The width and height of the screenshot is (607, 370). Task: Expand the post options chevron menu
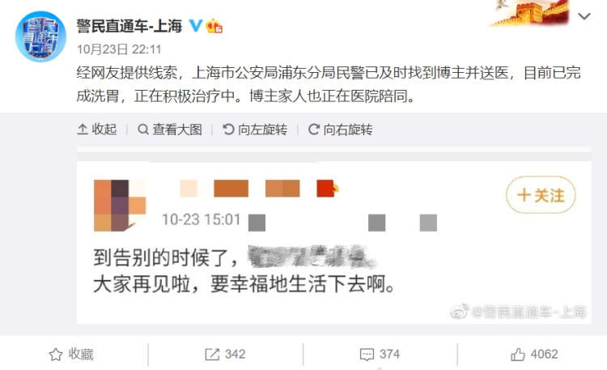coord(584,16)
